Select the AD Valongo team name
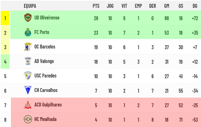Viewport: 201px width, 127px height. (x=44, y=61)
